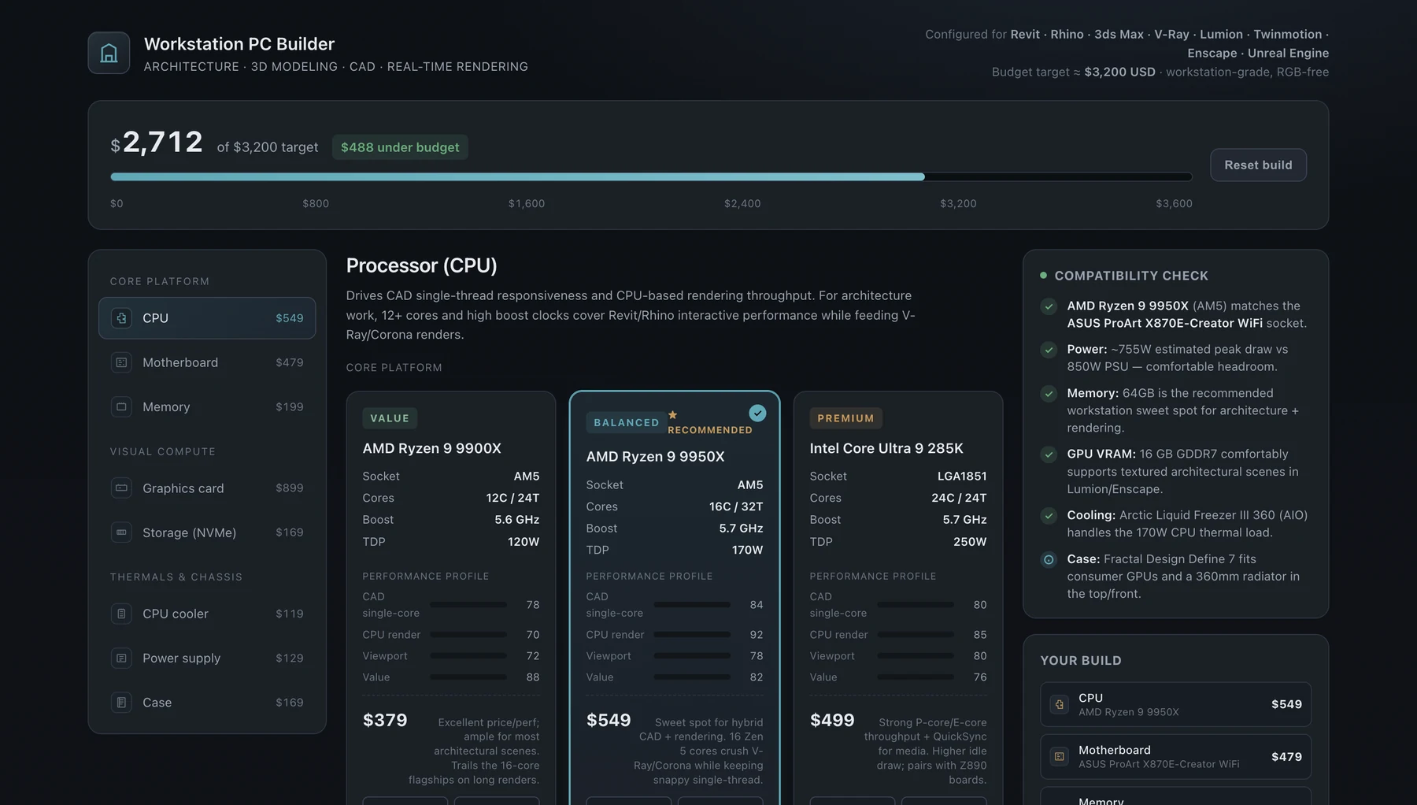Click the $379 price on the 9900X card

pos(385,720)
